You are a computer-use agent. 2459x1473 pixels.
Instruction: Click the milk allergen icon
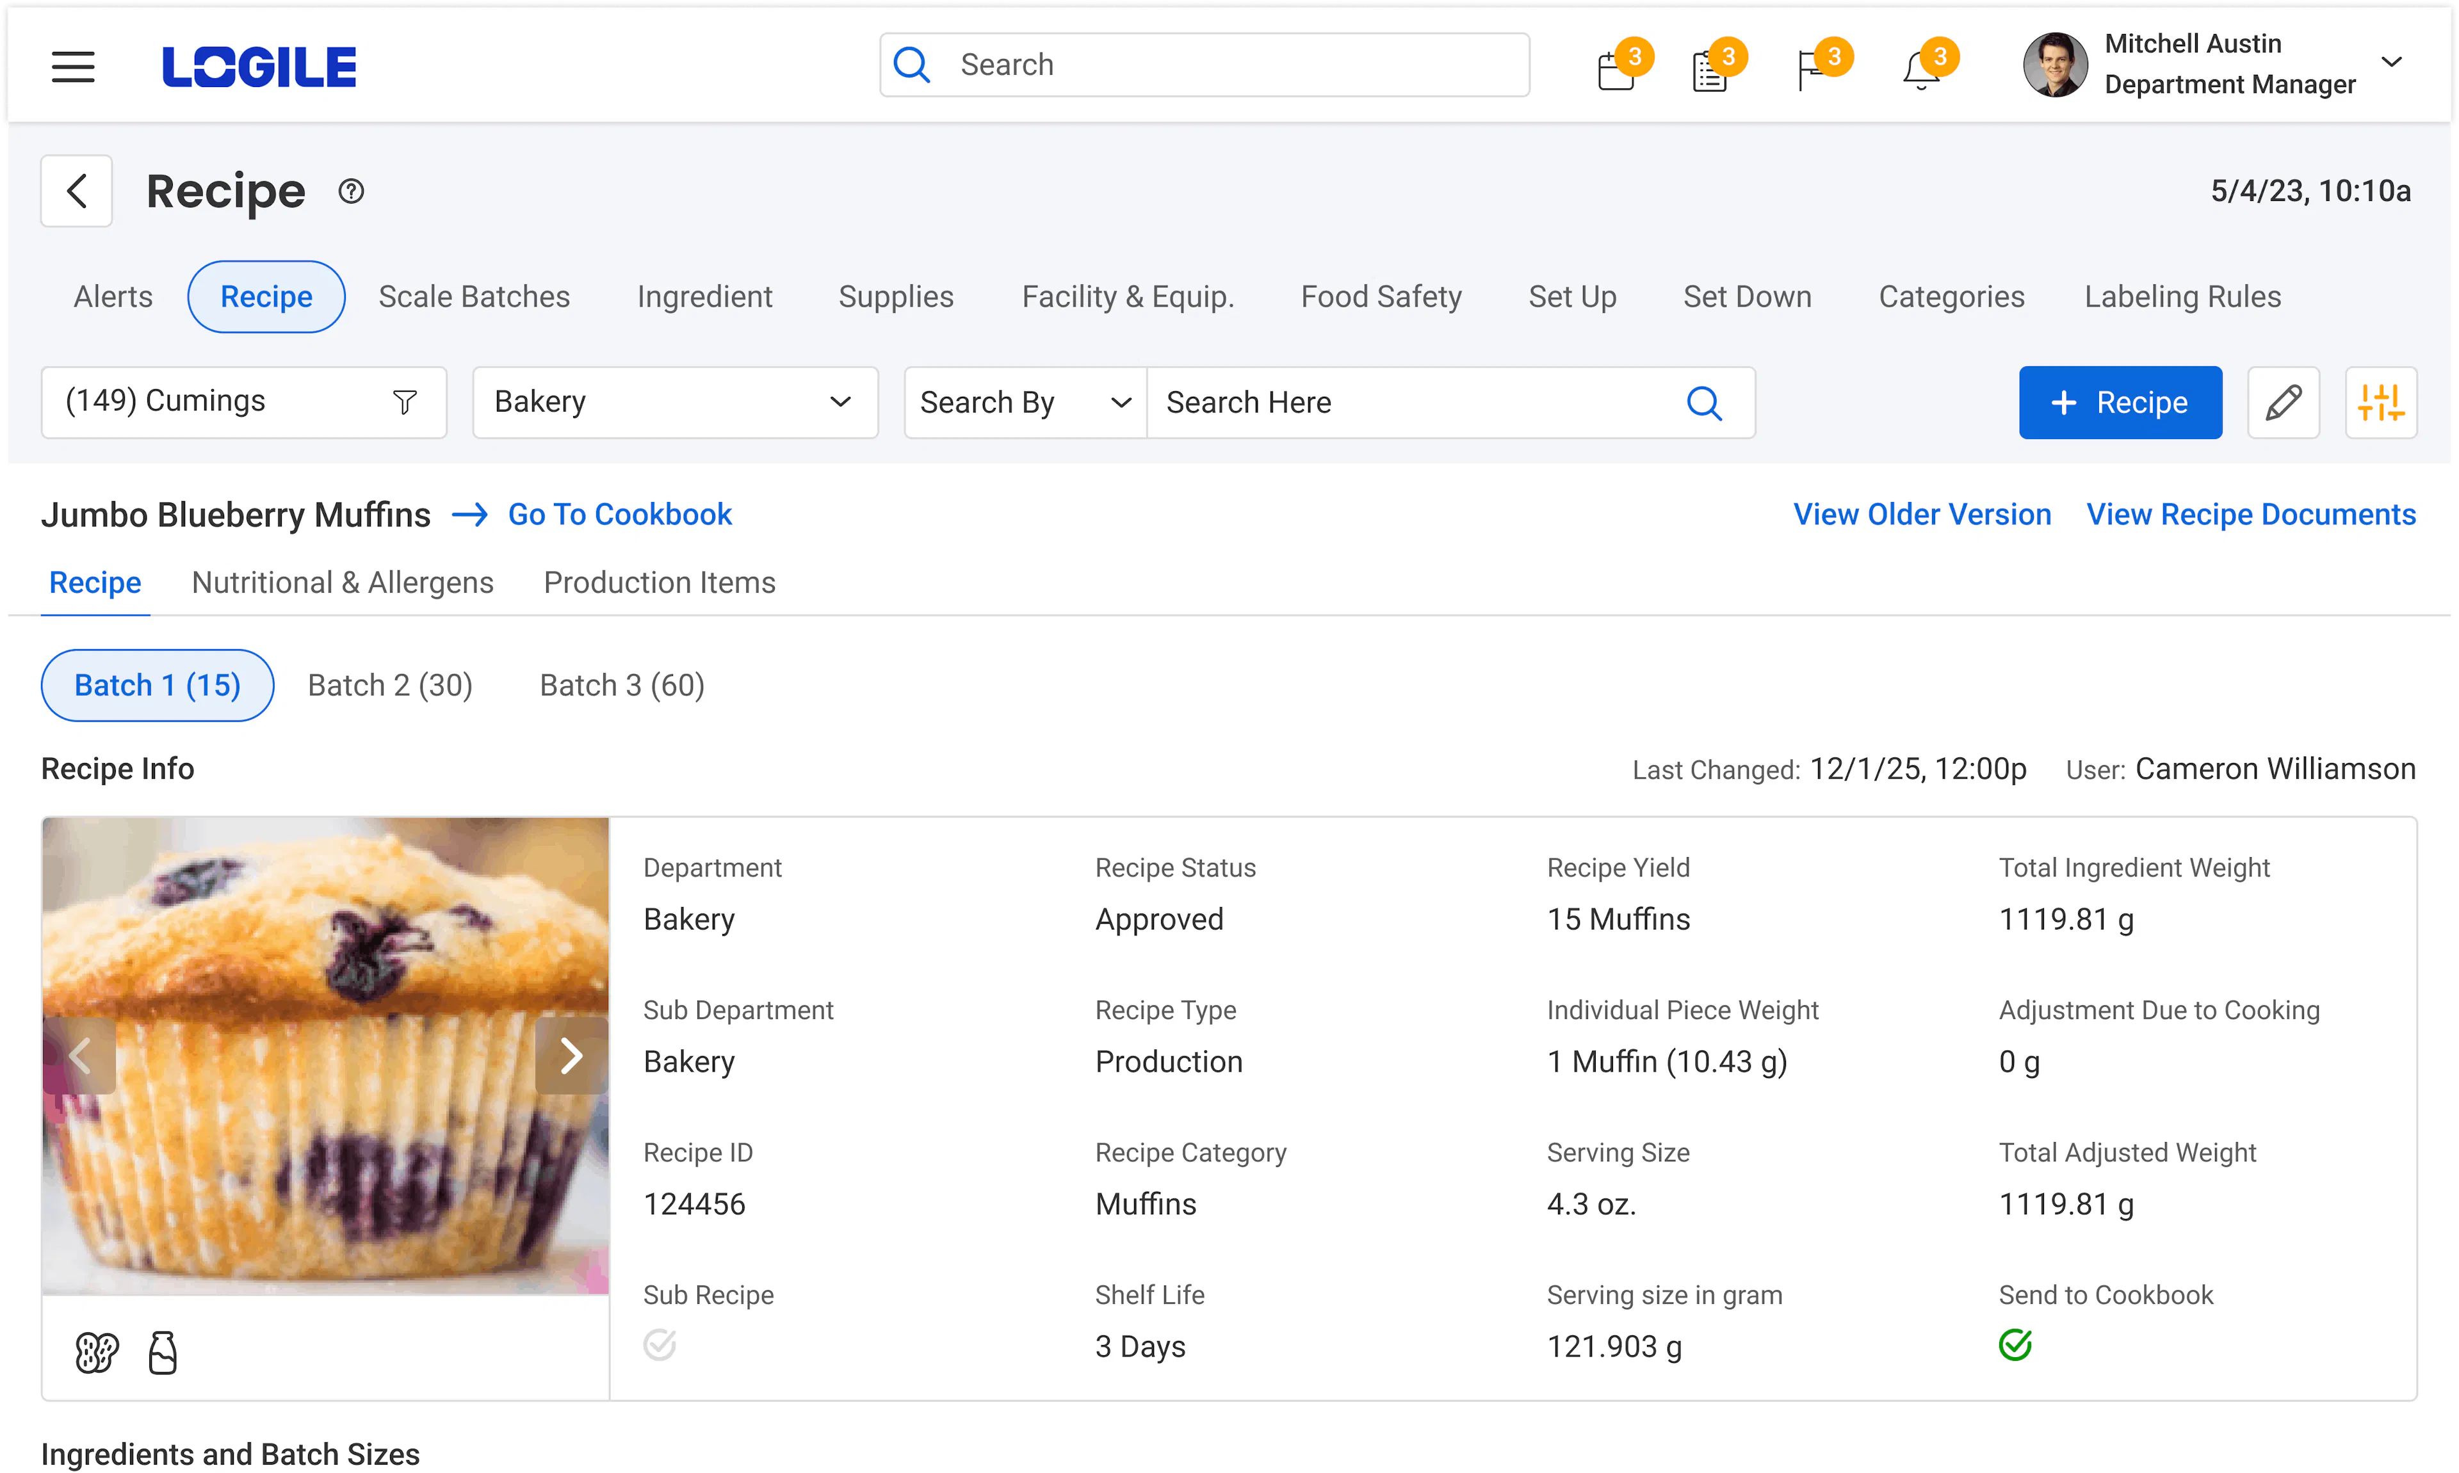point(162,1352)
